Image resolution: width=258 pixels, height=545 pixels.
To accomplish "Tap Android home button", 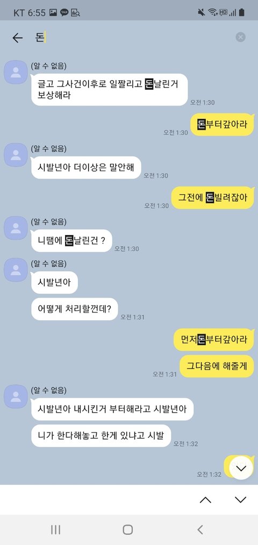I will coord(128,529).
